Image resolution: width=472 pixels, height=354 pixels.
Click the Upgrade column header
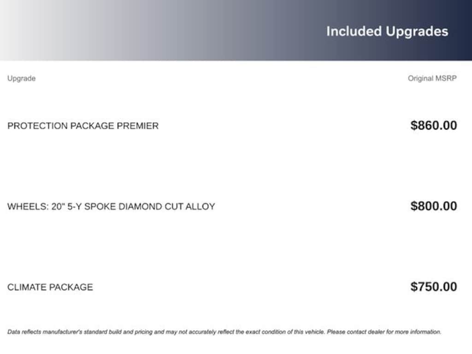pos(21,78)
